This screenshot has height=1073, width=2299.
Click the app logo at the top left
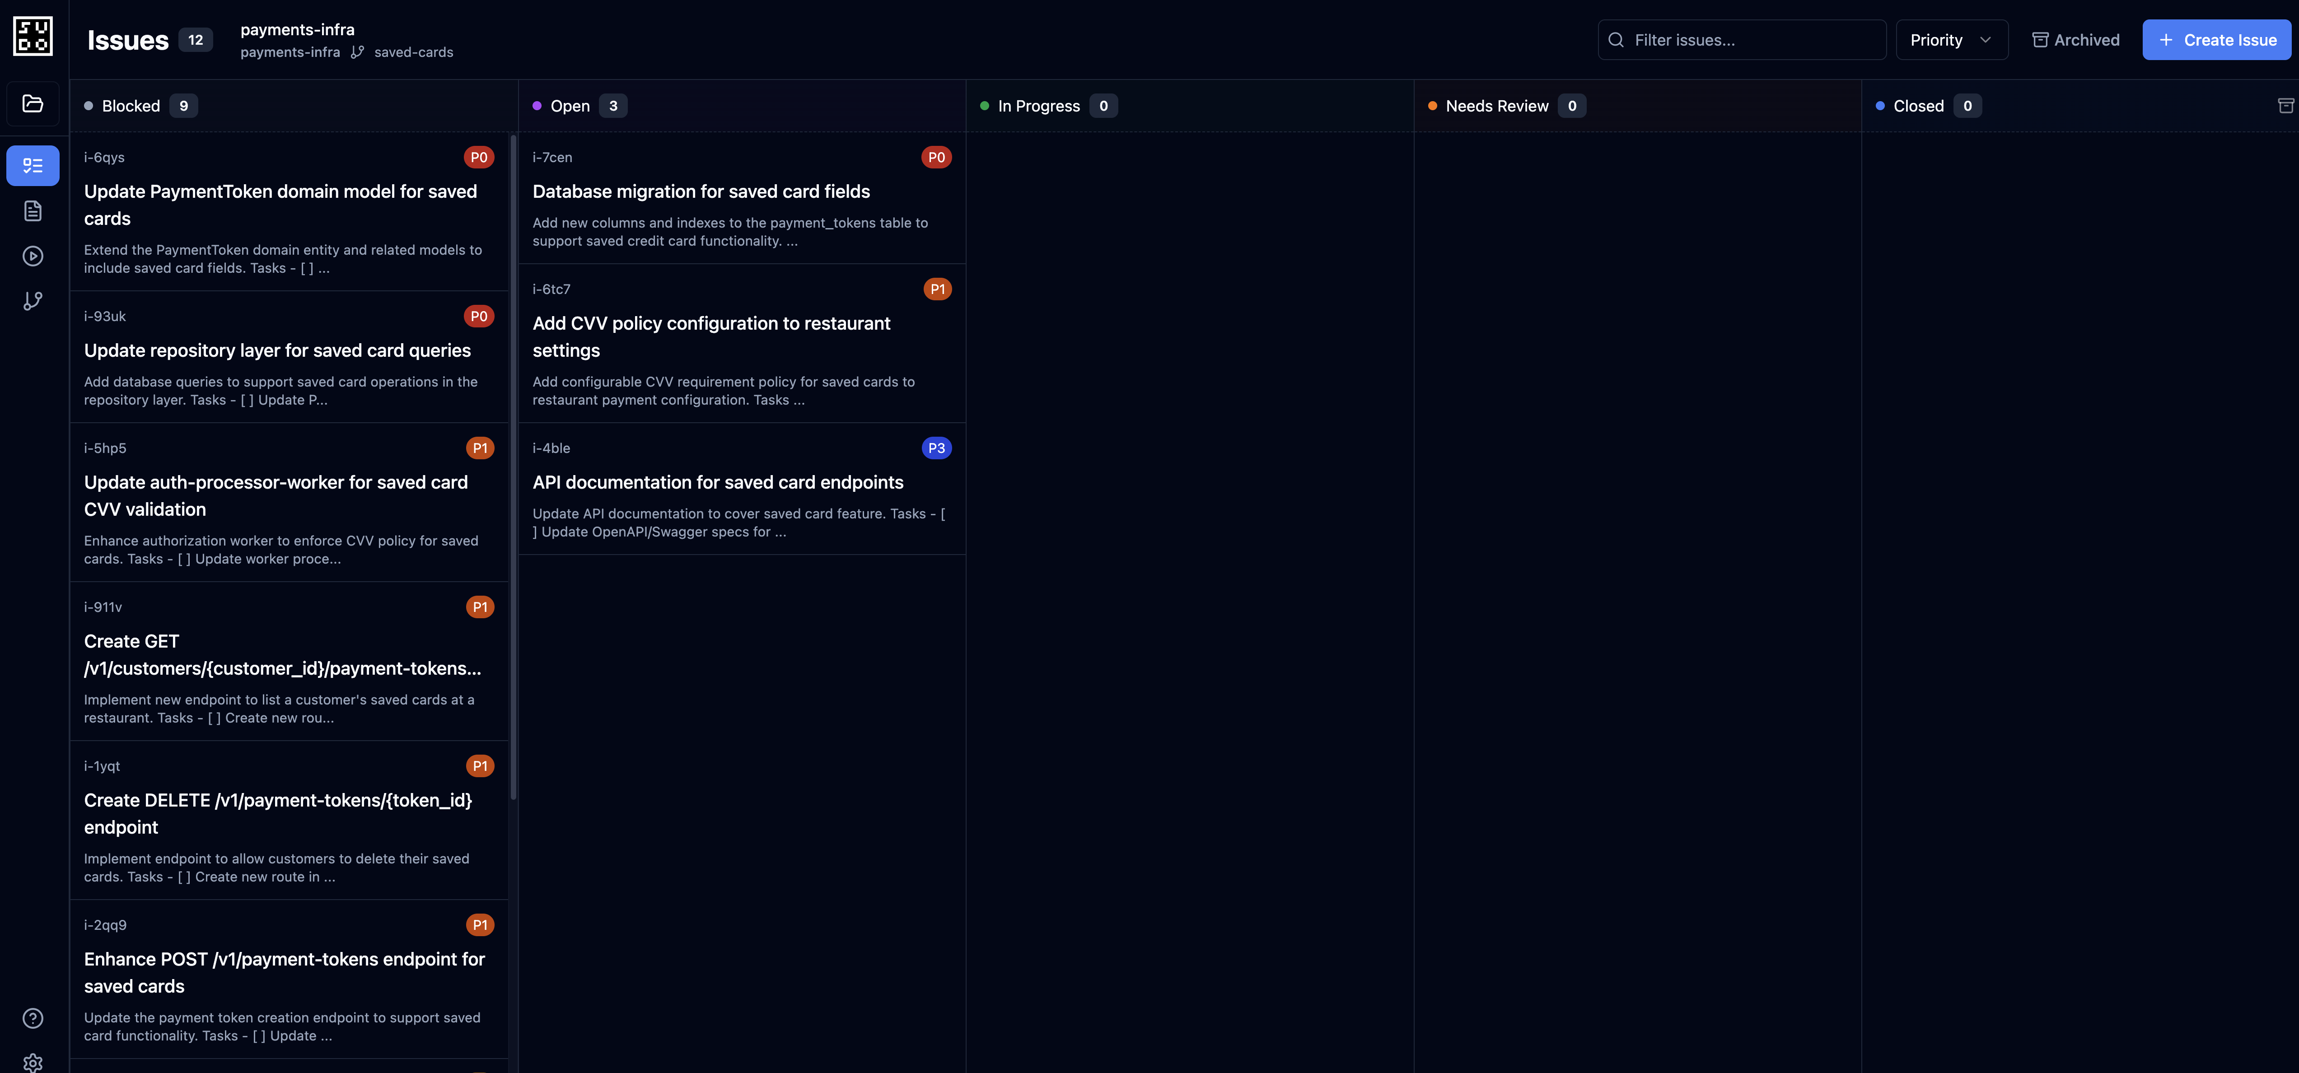pyautogui.click(x=33, y=36)
